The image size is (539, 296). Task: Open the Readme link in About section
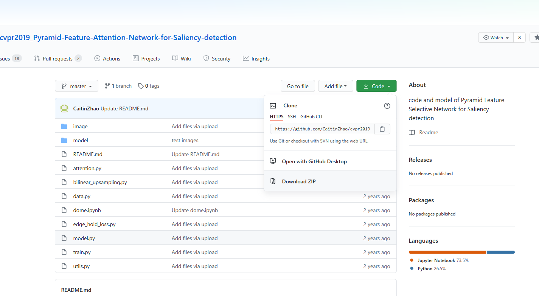(x=423, y=132)
